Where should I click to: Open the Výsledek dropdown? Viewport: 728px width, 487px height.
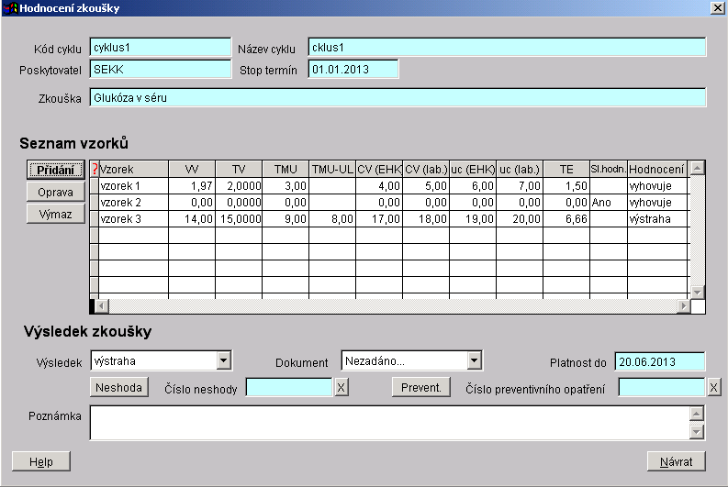tap(223, 361)
